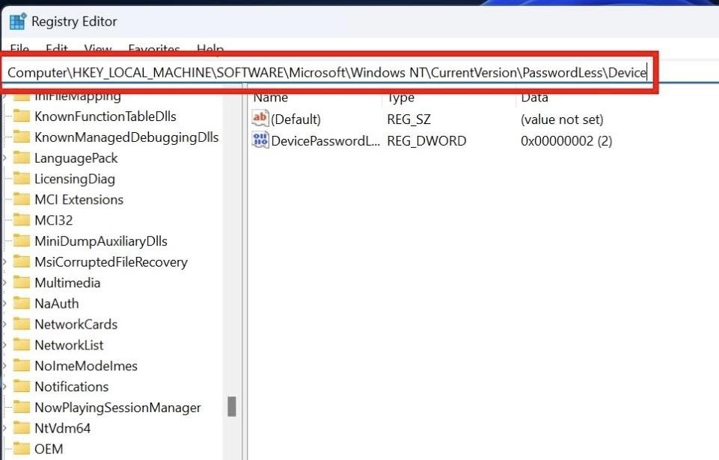Click the NetworkCards folder icon
719x460 pixels.
(x=22, y=324)
